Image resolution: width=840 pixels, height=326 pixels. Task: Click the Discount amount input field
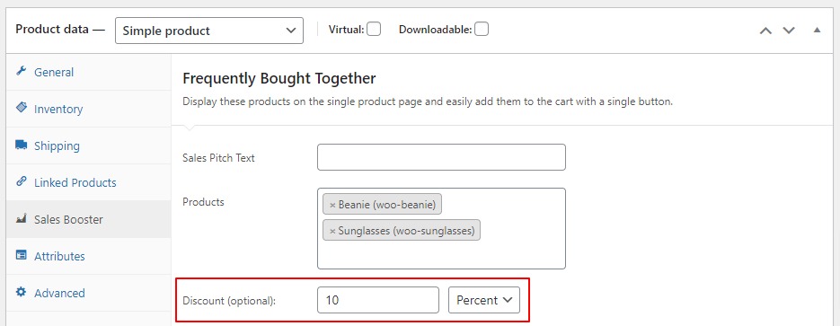click(378, 300)
